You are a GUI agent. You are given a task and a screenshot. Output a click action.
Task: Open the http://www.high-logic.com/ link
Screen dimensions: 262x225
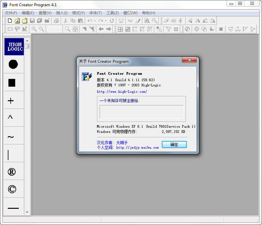122,91
